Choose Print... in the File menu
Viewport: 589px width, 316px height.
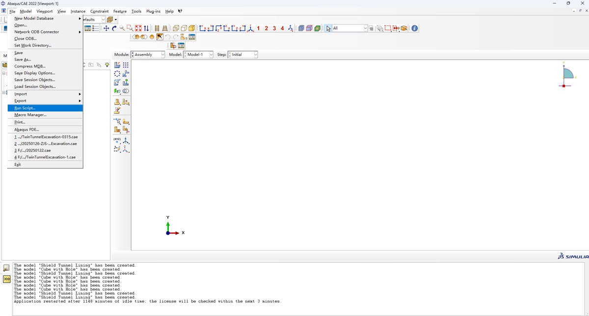point(45,122)
